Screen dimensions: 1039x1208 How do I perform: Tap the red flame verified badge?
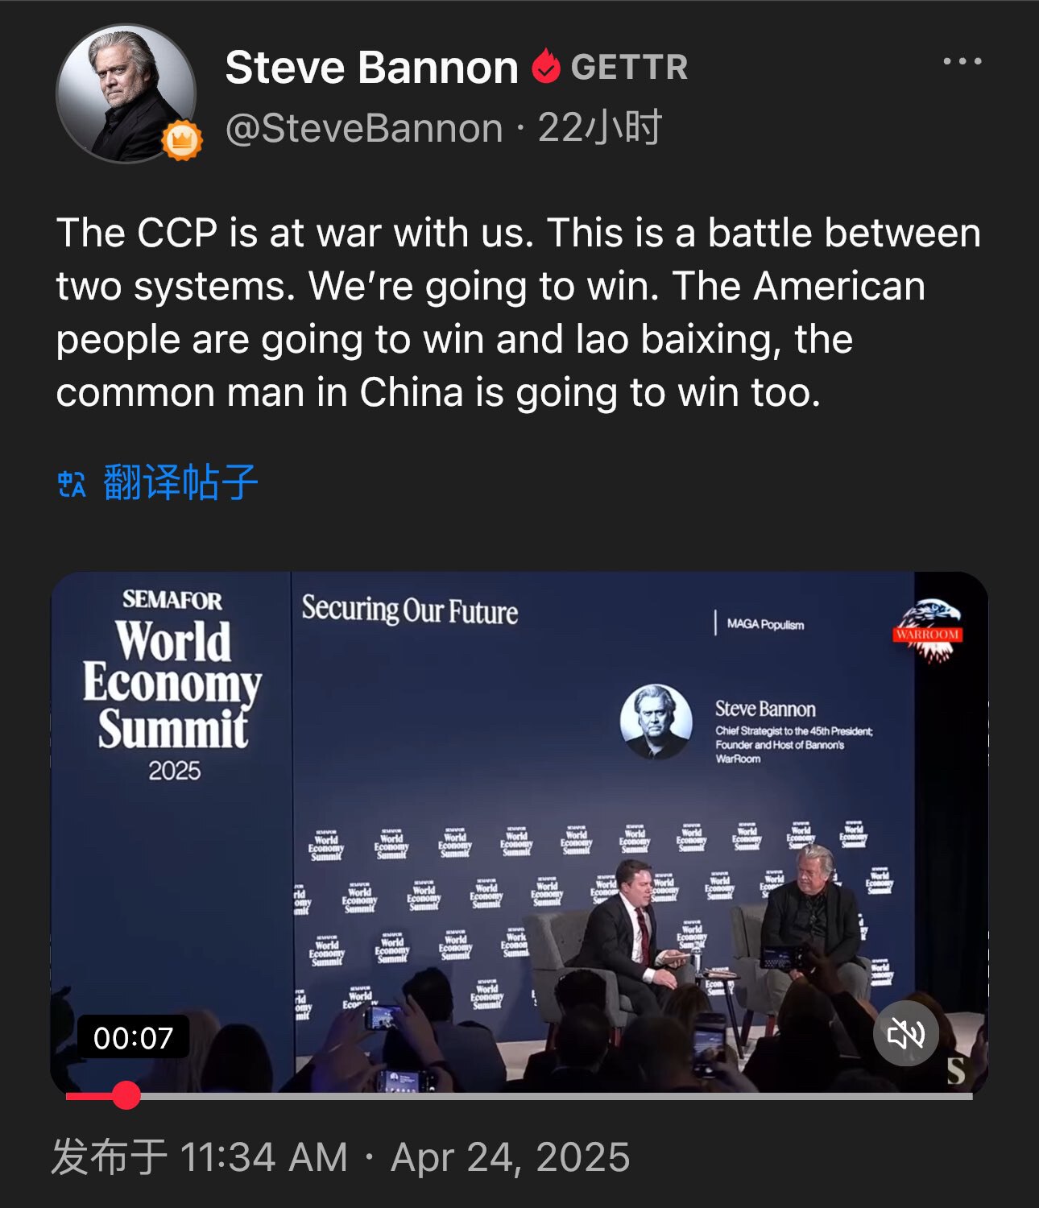545,66
